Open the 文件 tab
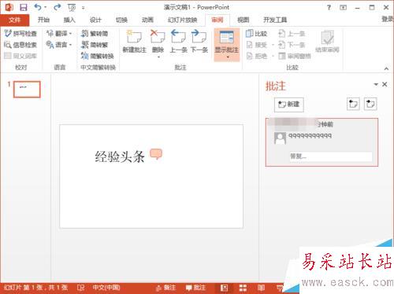394x294 pixels. 14,20
